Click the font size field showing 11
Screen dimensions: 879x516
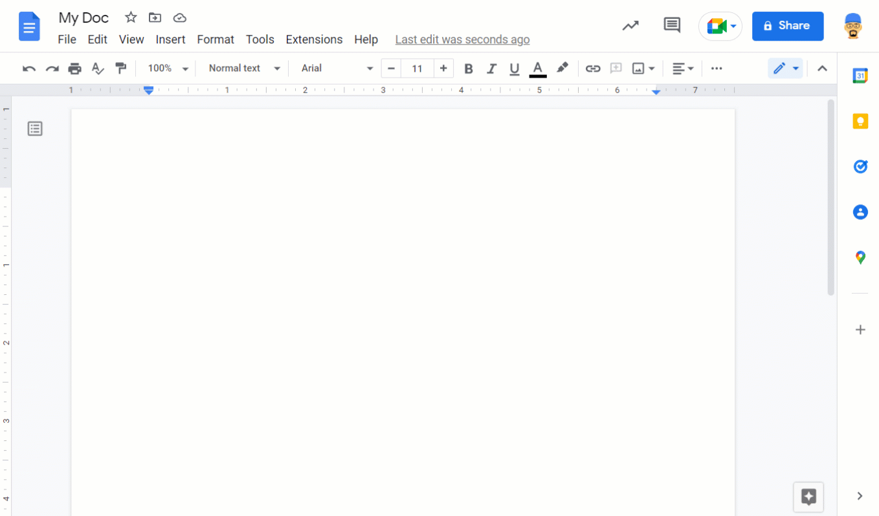[x=417, y=69]
